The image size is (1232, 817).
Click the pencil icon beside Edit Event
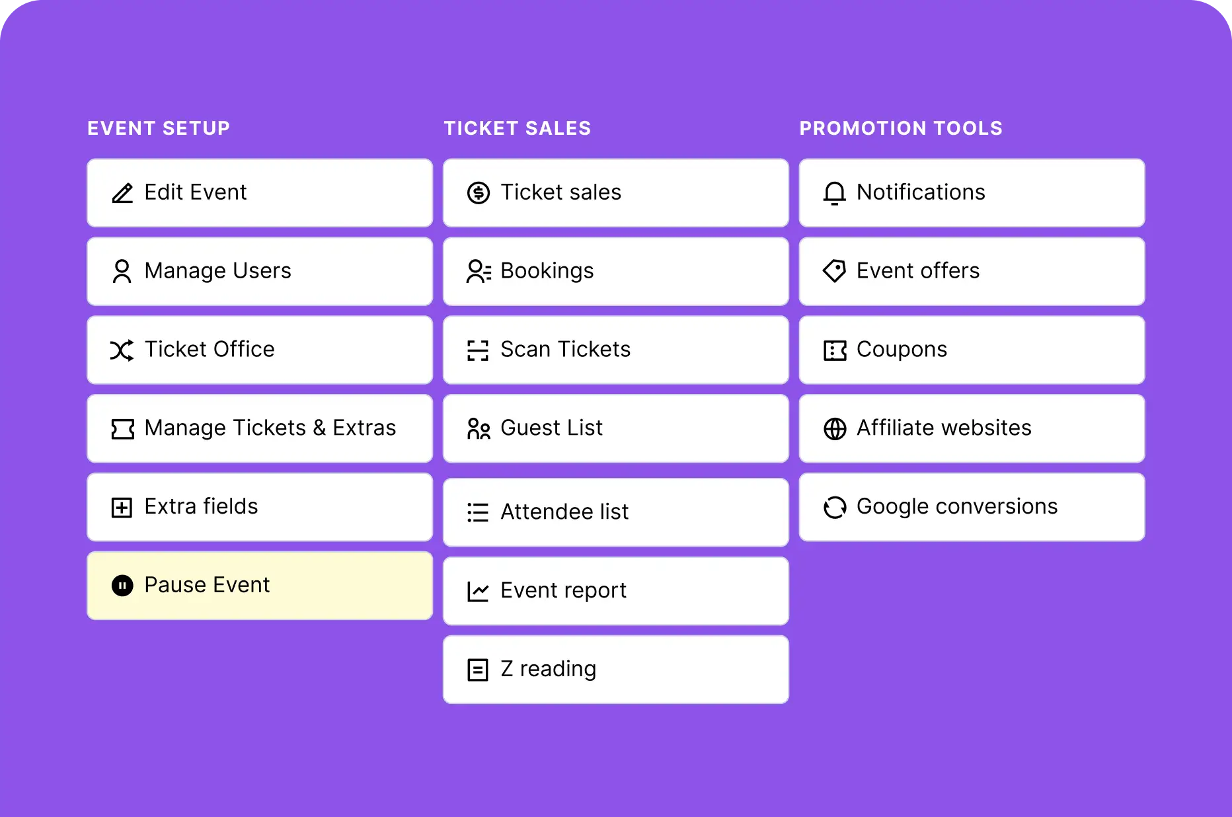tap(122, 193)
